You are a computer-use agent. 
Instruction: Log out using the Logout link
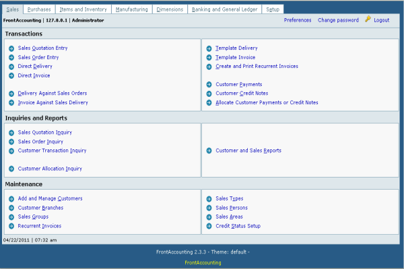click(x=382, y=20)
